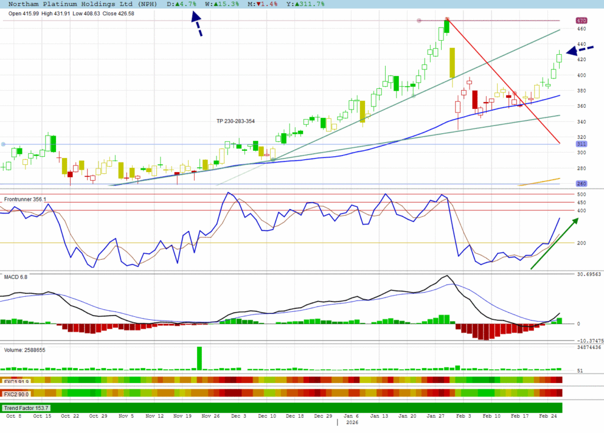Select the green upward arrow in Frontrunner panel
The width and height of the screenshot is (604, 433).
(x=554, y=243)
